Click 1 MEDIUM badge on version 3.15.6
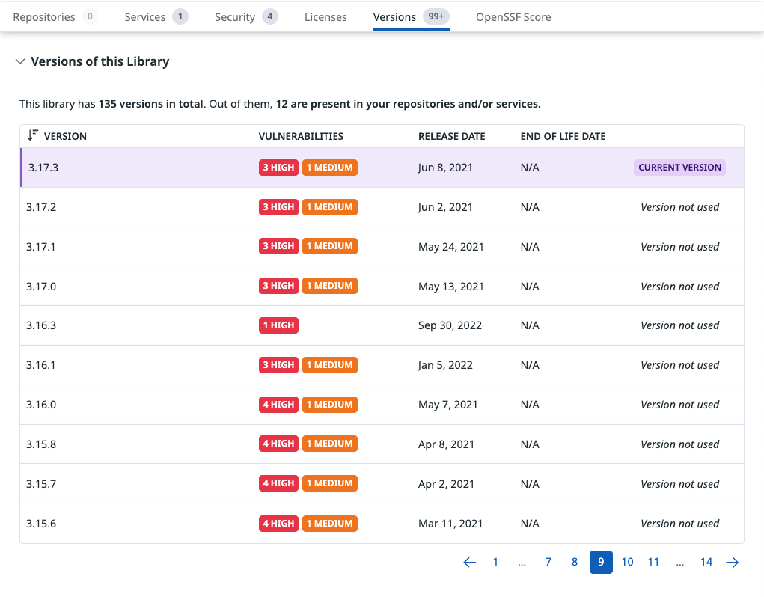 pyautogui.click(x=329, y=524)
